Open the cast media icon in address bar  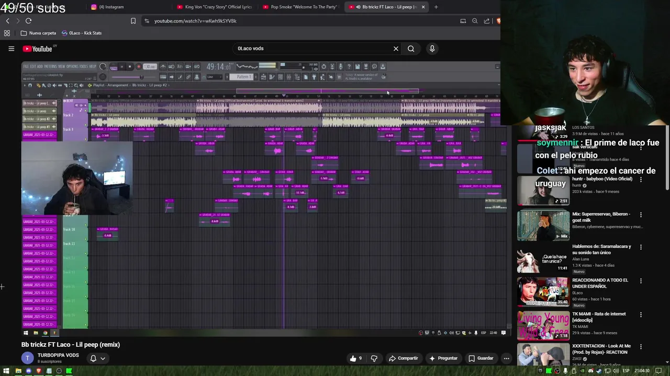(x=463, y=21)
